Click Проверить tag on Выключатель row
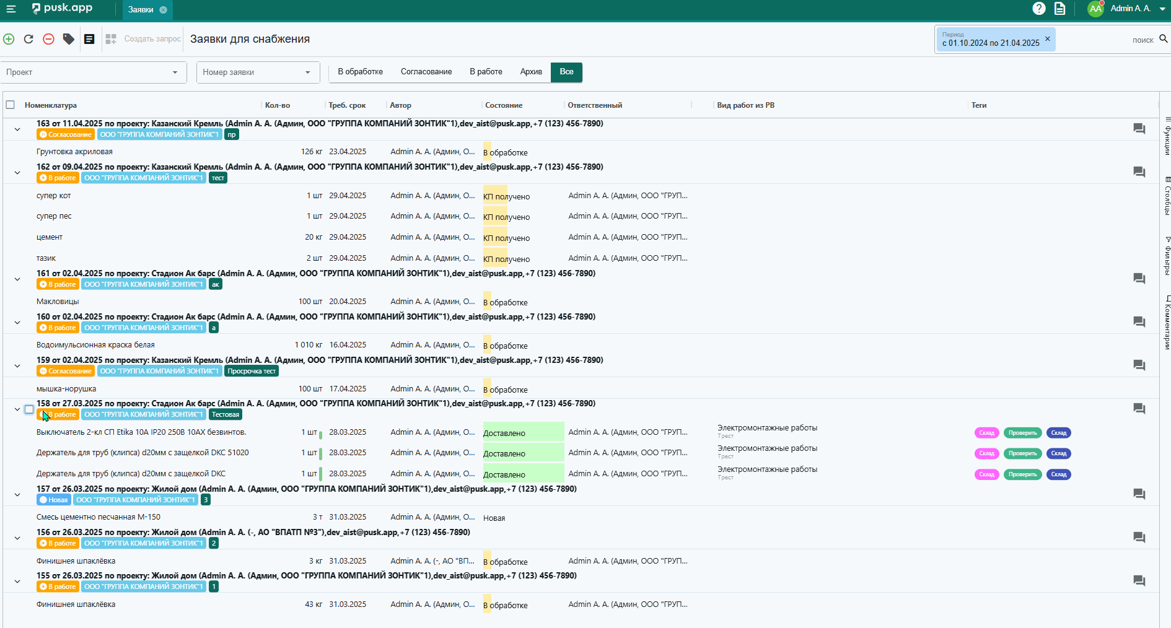Viewport: 1171px width, 628px height. (1022, 433)
